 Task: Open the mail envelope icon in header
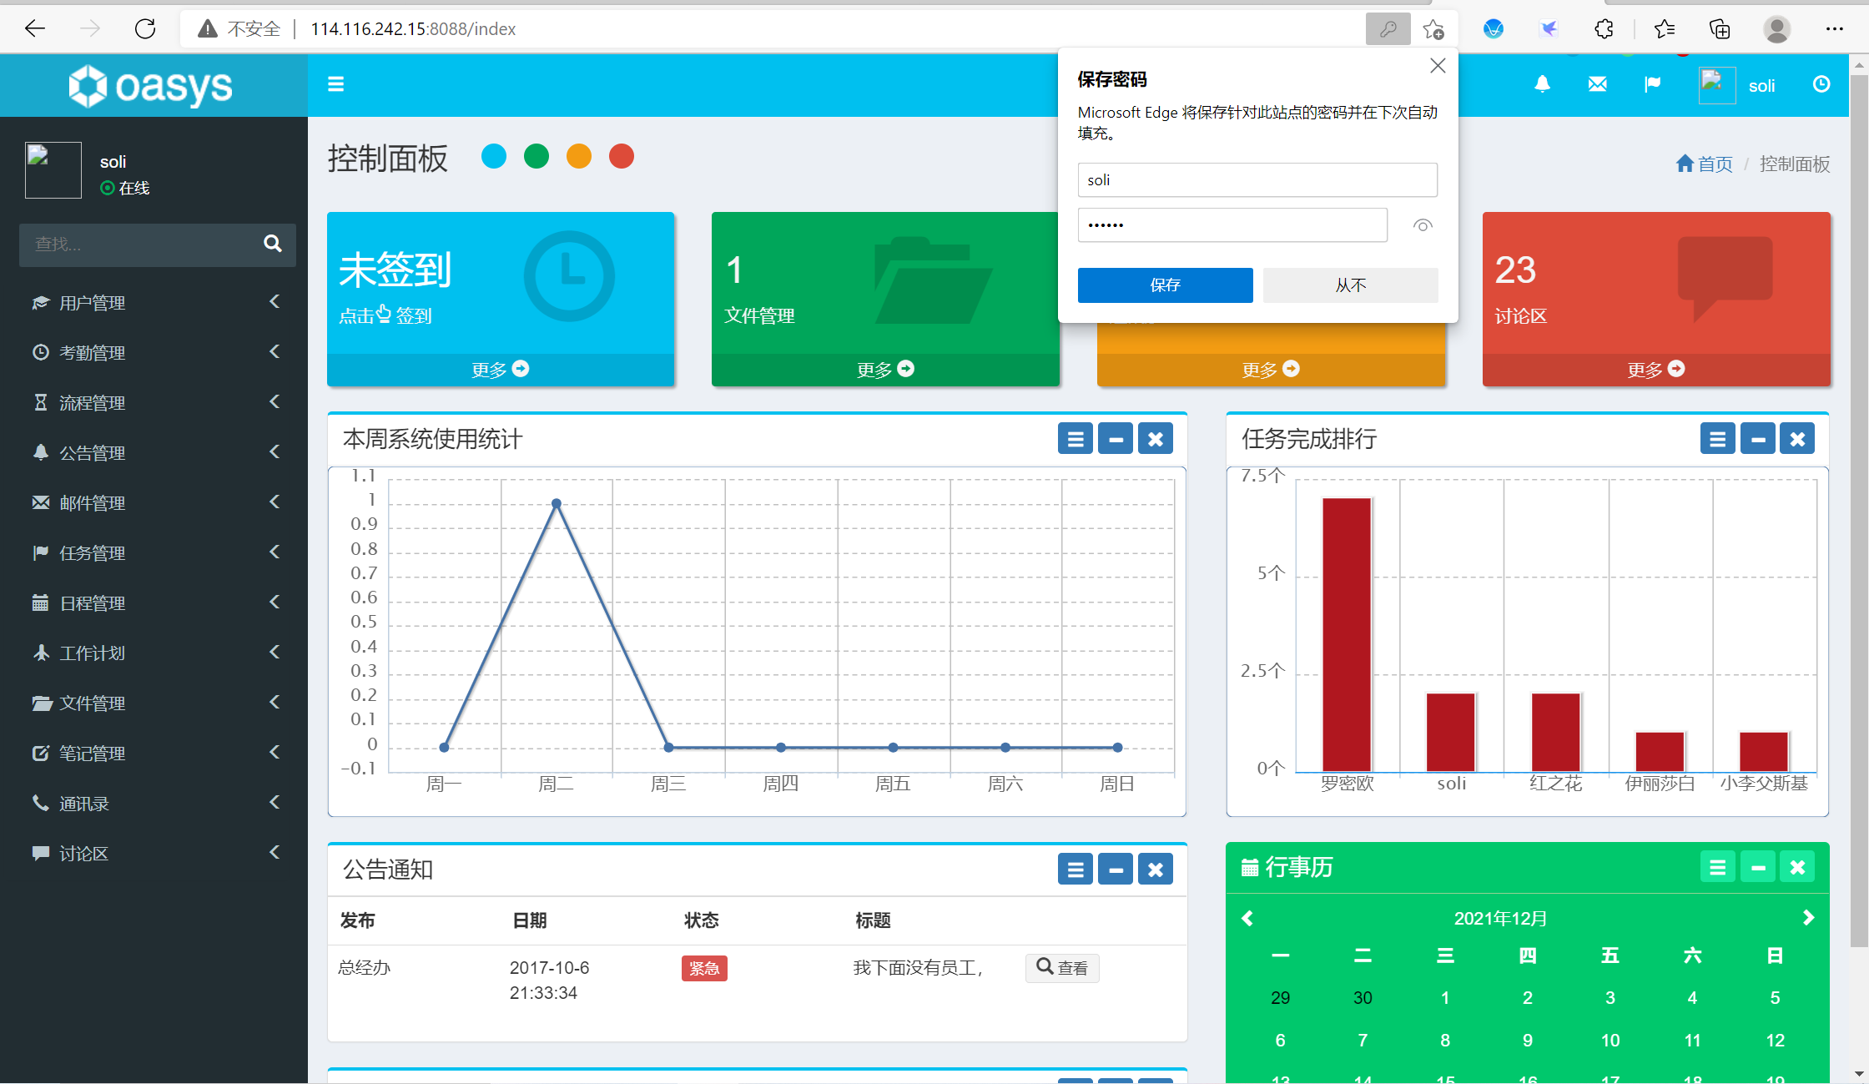tap(1597, 84)
